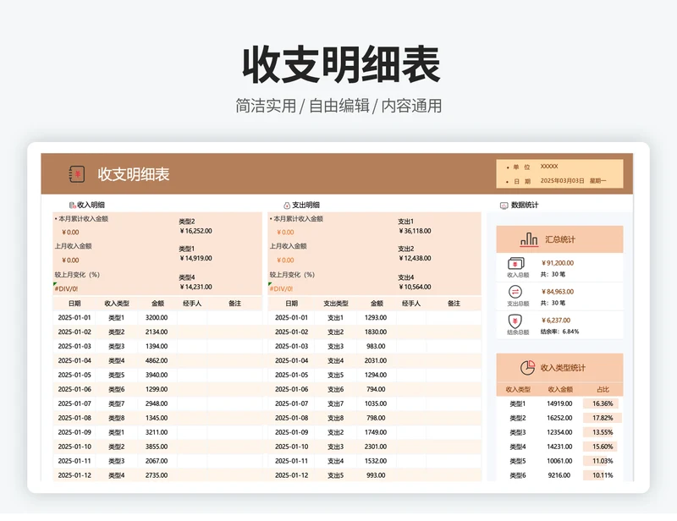Select income amount cell 4862.00
The image size is (677, 521).
[157, 360]
